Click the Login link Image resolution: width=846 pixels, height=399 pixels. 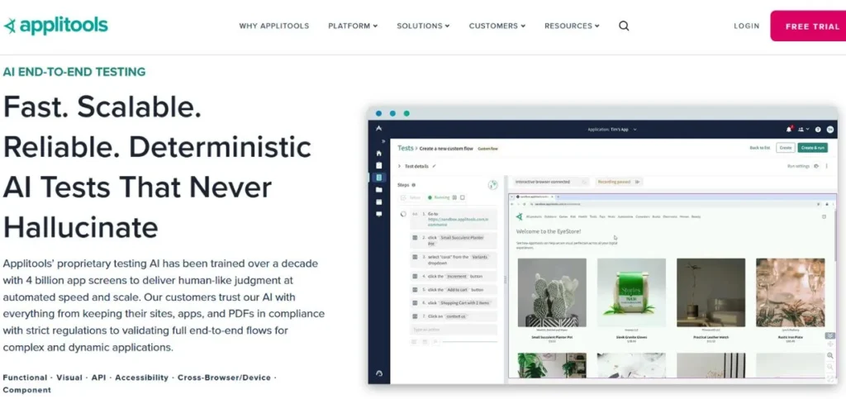coord(746,26)
